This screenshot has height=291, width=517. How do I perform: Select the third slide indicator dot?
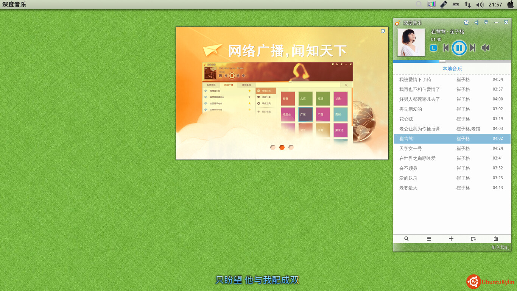[291, 147]
